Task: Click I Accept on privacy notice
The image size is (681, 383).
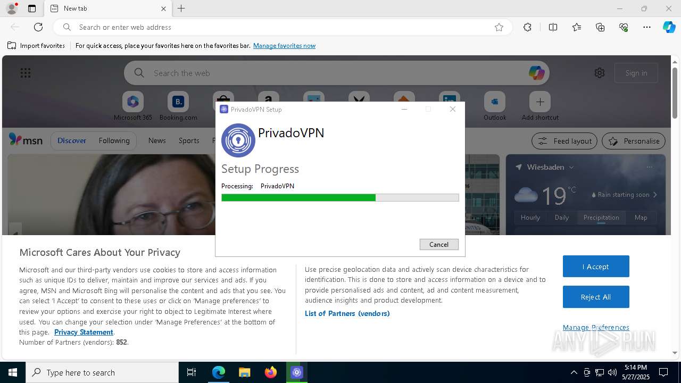Action: [596, 267]
